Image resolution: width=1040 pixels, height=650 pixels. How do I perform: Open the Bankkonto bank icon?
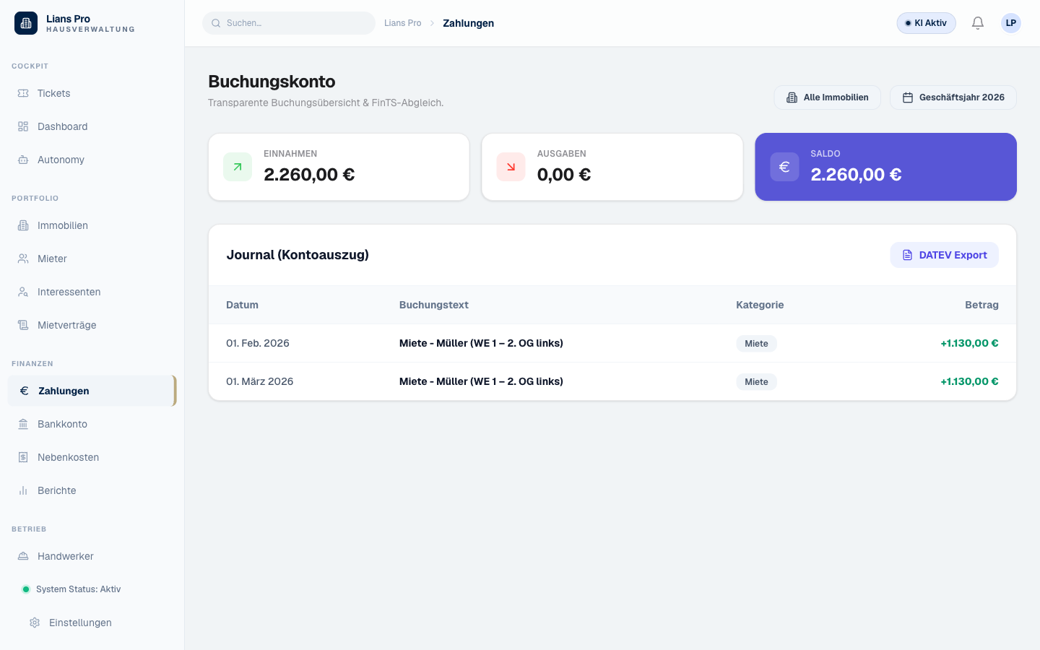(23, 424)
